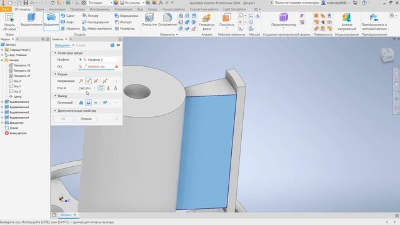Open the Проверка ribbon tab
The image size is (400, 225).
77,9
